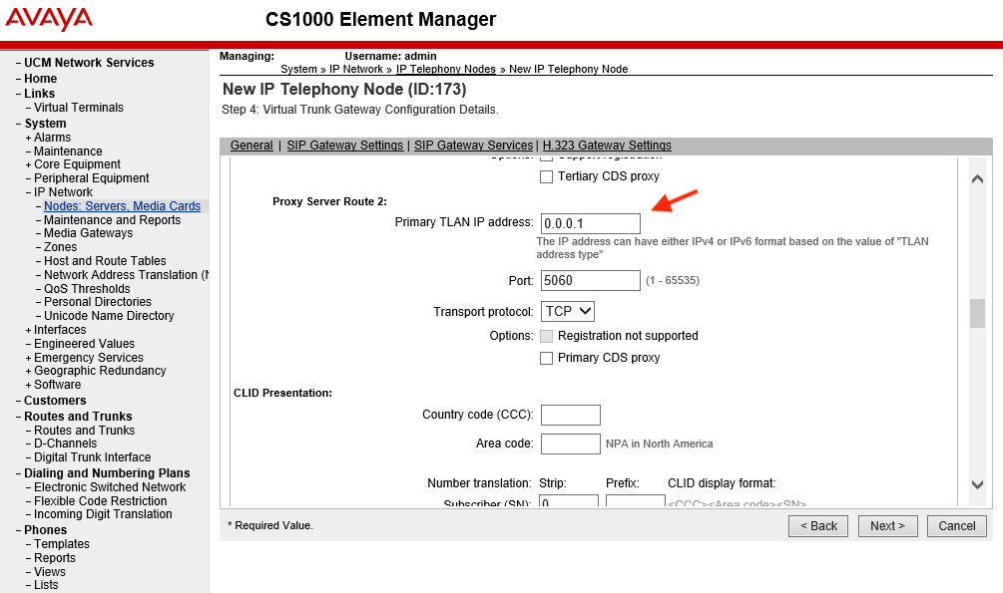Click the scroll down arrow

click(x=977, y=485)
